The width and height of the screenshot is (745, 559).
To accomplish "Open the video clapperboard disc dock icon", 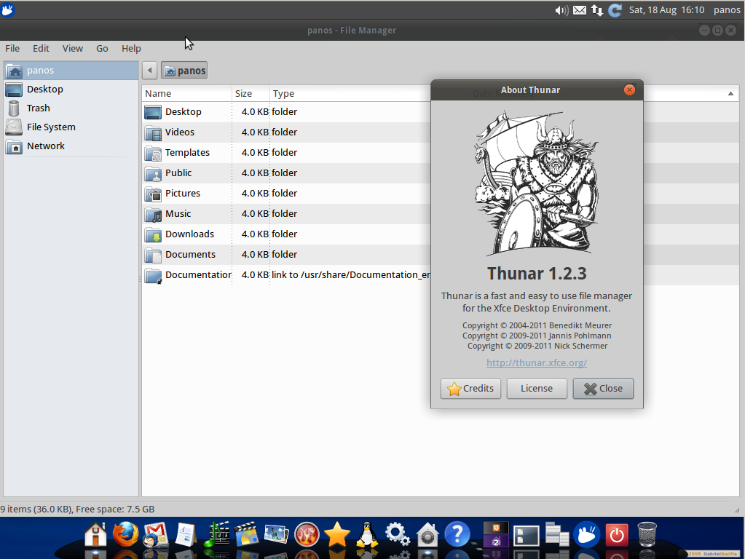I will point(245,535).
